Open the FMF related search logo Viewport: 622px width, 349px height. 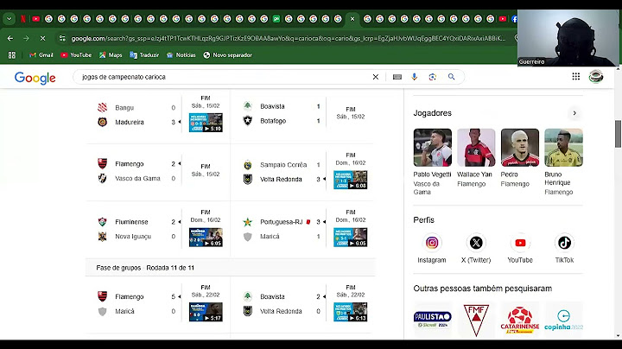click(x=476, y=320)
